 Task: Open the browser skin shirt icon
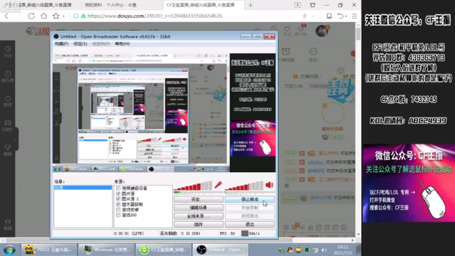(x=313, y=5)
